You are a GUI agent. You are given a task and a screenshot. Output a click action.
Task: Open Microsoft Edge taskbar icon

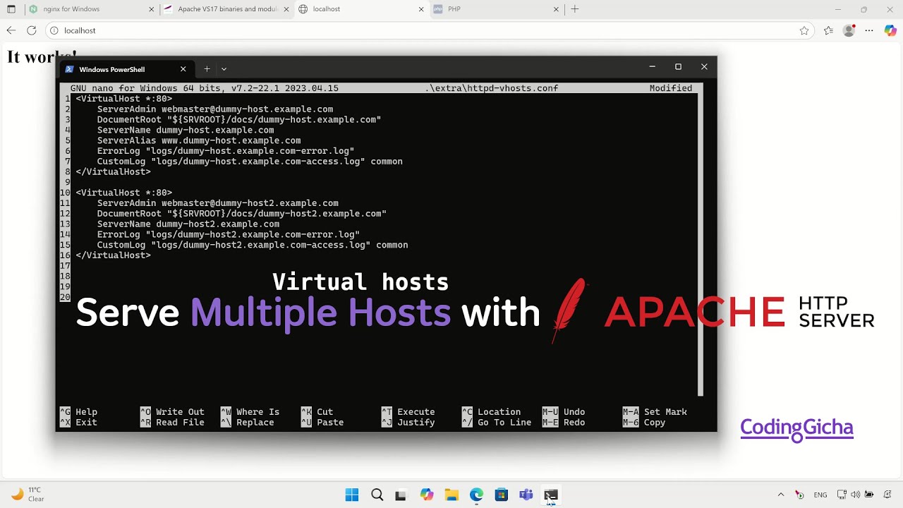[476, 495]
